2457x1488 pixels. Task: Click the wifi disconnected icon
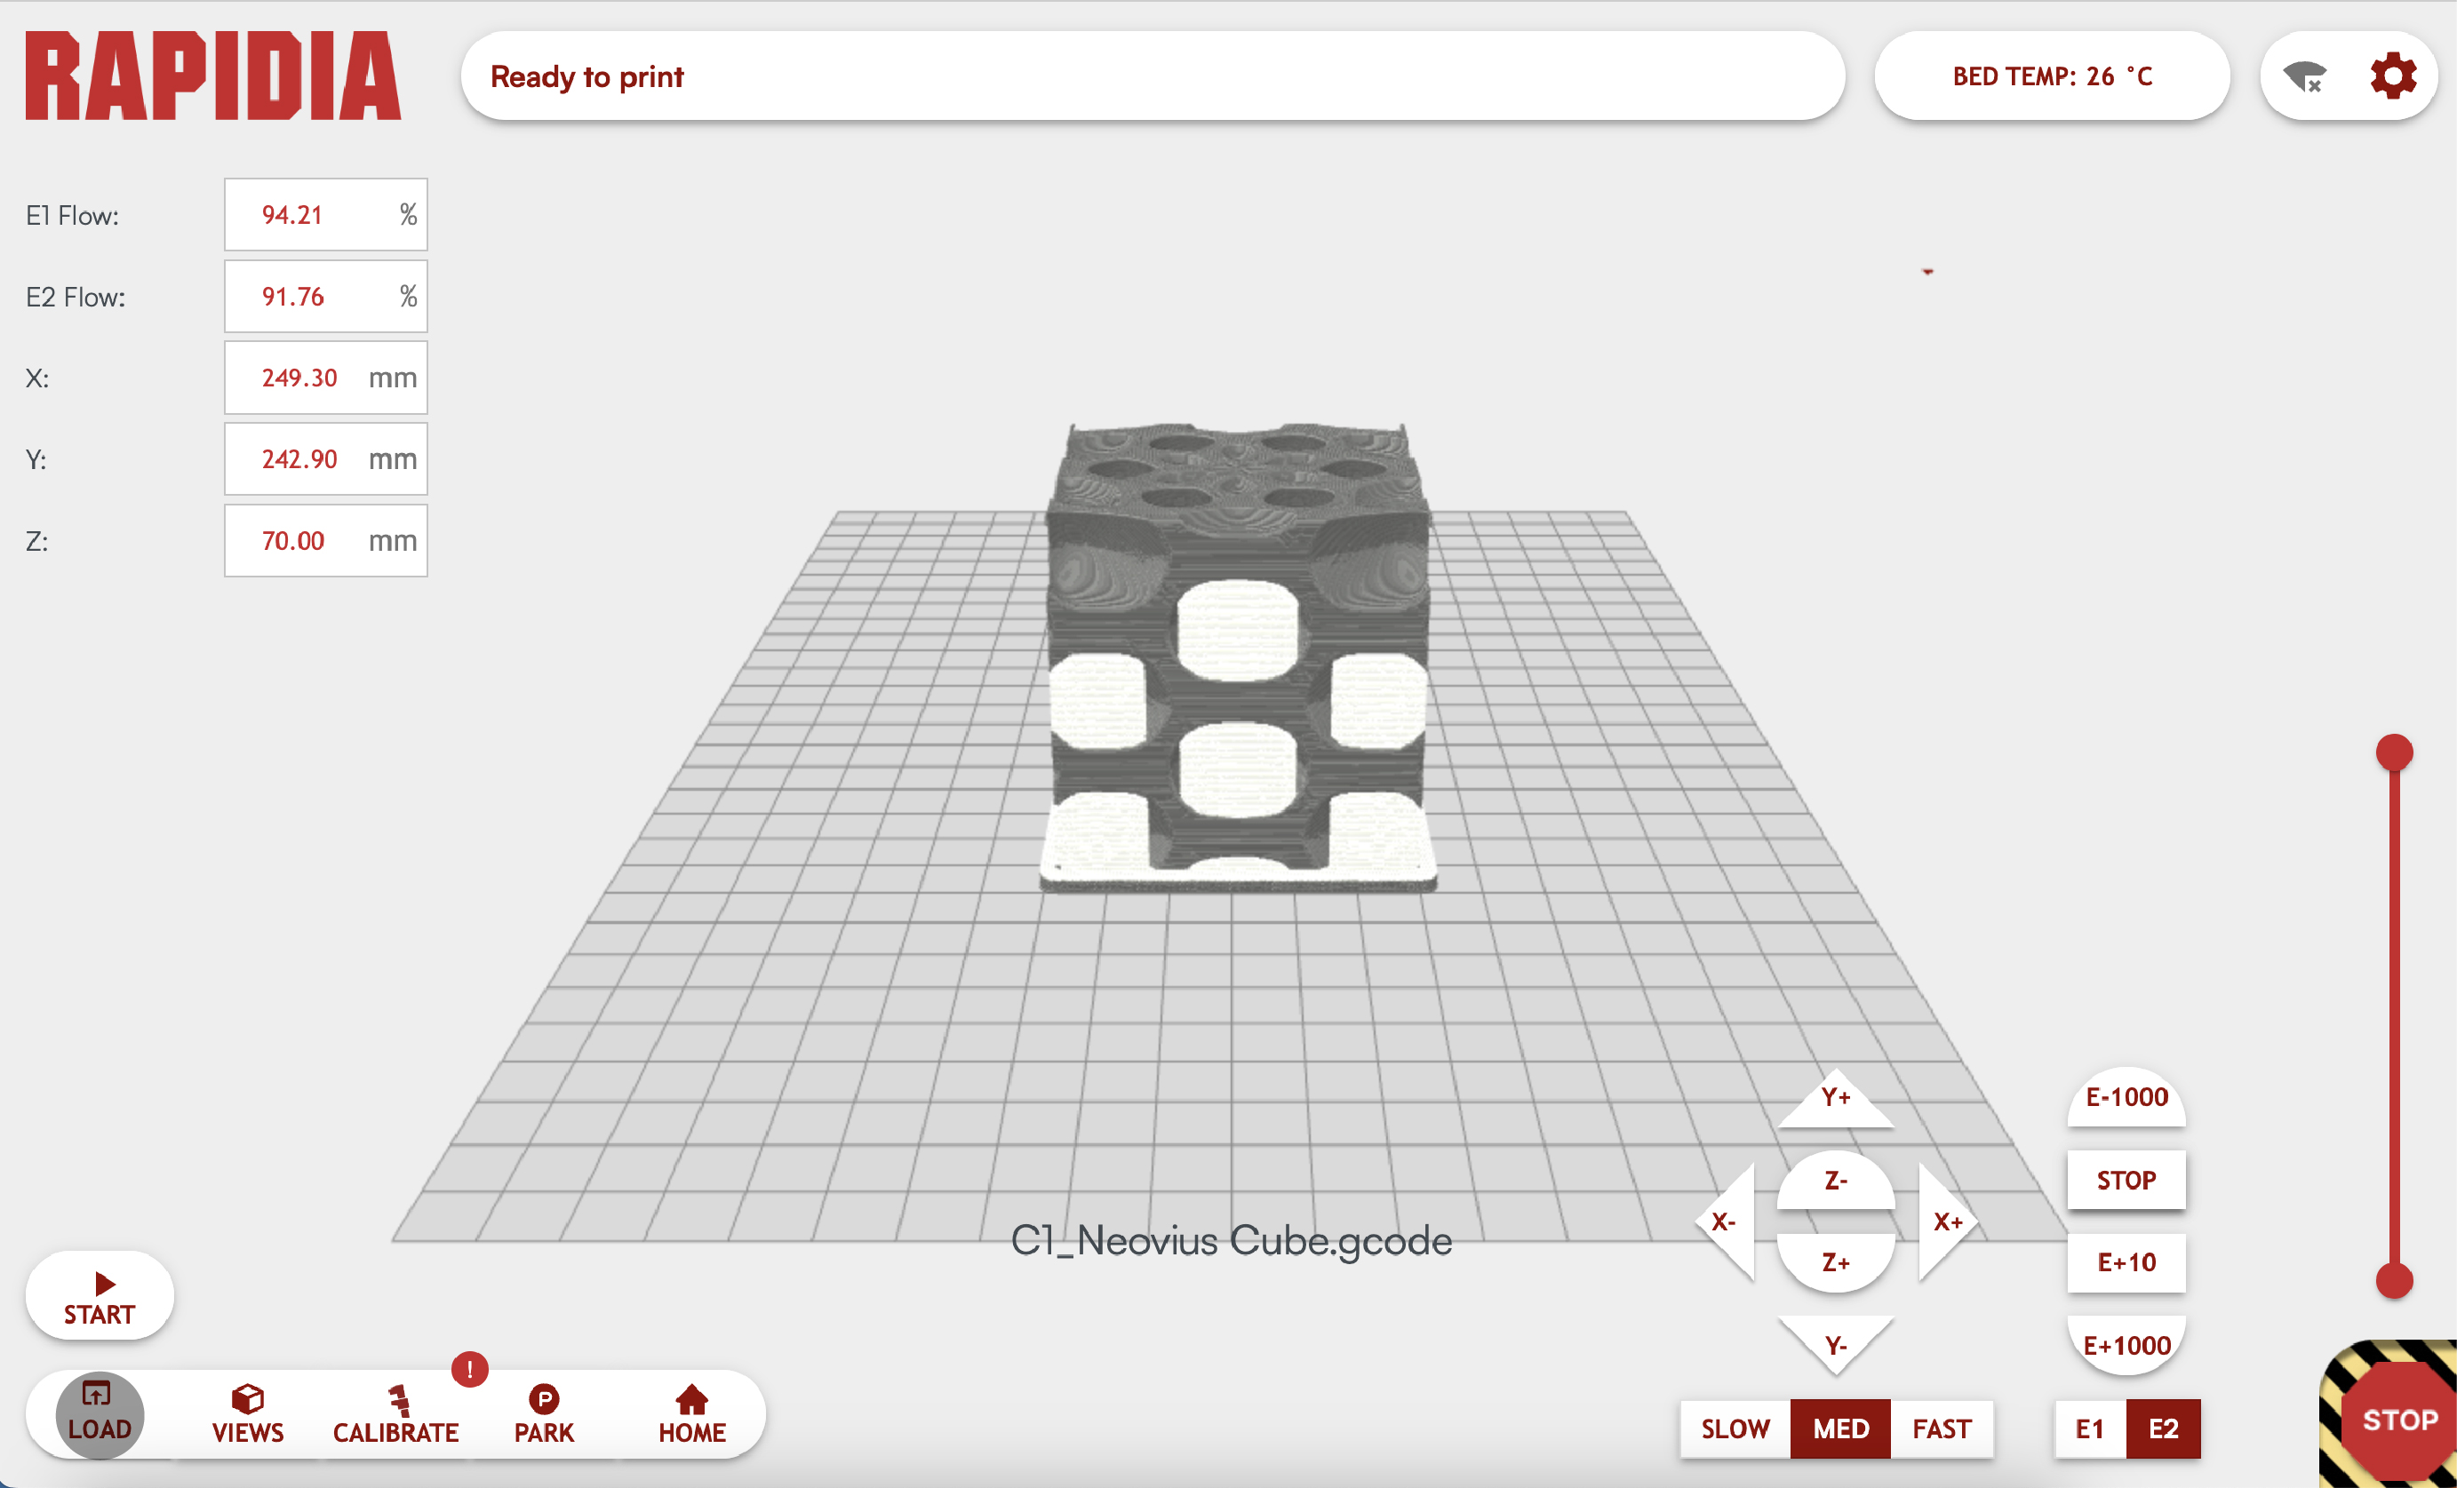click(2304, 76)
